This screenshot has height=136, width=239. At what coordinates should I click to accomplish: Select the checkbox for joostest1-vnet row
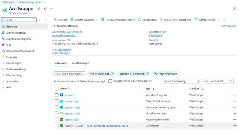pyautogui.click(x=56, y=113)
